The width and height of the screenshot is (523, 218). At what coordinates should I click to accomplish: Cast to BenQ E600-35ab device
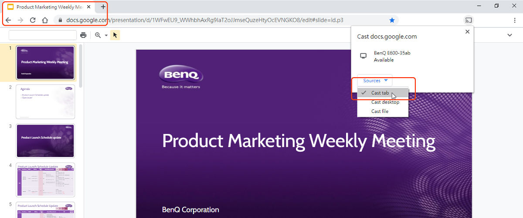391,56
